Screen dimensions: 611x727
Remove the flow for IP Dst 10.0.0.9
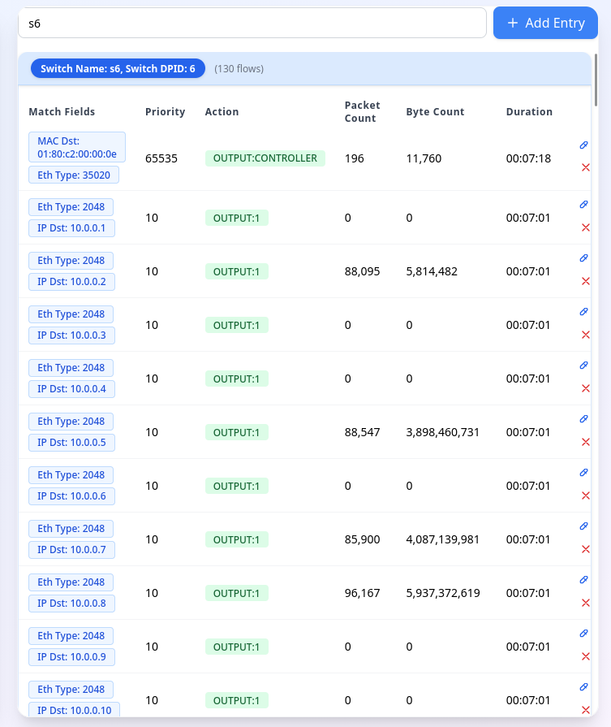point(585,656)
